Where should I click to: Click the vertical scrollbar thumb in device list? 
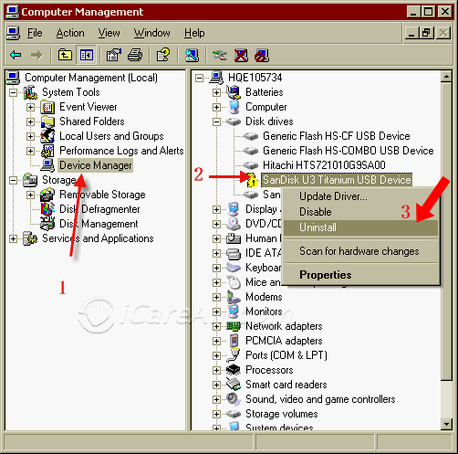(446, 231)
